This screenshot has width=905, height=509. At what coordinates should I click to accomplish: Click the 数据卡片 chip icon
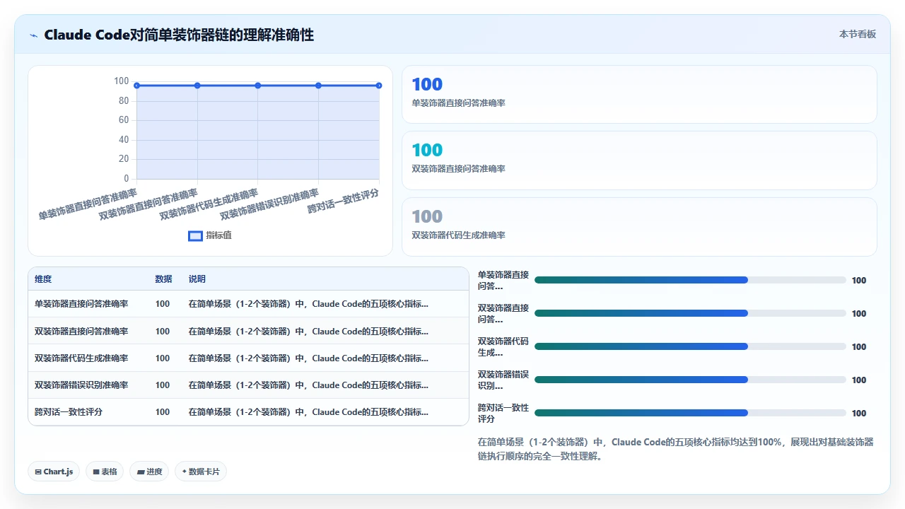click(x=184, y=472)
